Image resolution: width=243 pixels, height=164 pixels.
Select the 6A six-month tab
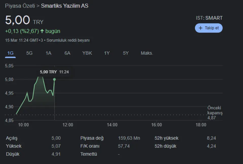click(x=67, y=53)
